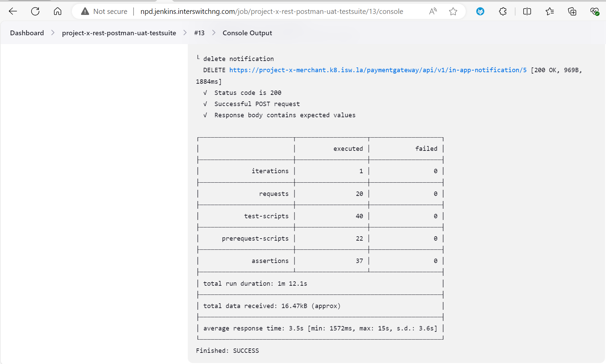The width and height of the screenshot is (606, 364).
Task: Open the Extensions puzzle icon
Action: [503, 12]
